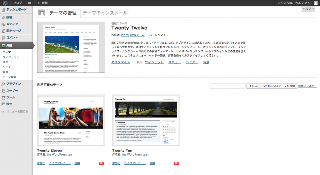This screenshot has height=175, width=320.
Task: Delete Twenty Eleven via 削除
Action: 102,163
